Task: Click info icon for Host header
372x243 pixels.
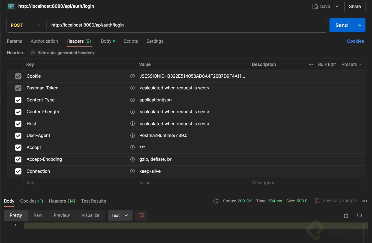Action: 133,124
